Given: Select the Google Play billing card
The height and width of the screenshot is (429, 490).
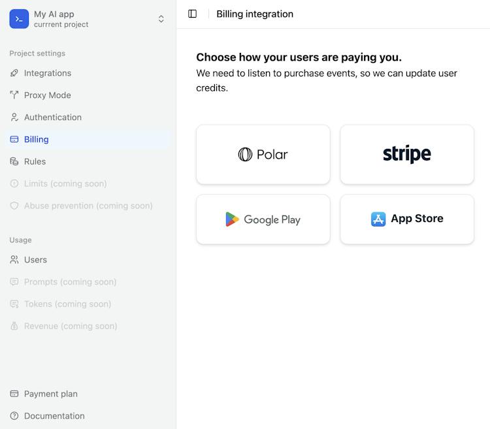Looking at the screenshot, I should point(263,219).
